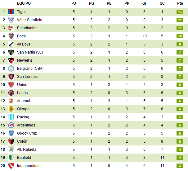Screen dimensions: 188x171
Task: Select the Lanús team row name
Action: 22,93
